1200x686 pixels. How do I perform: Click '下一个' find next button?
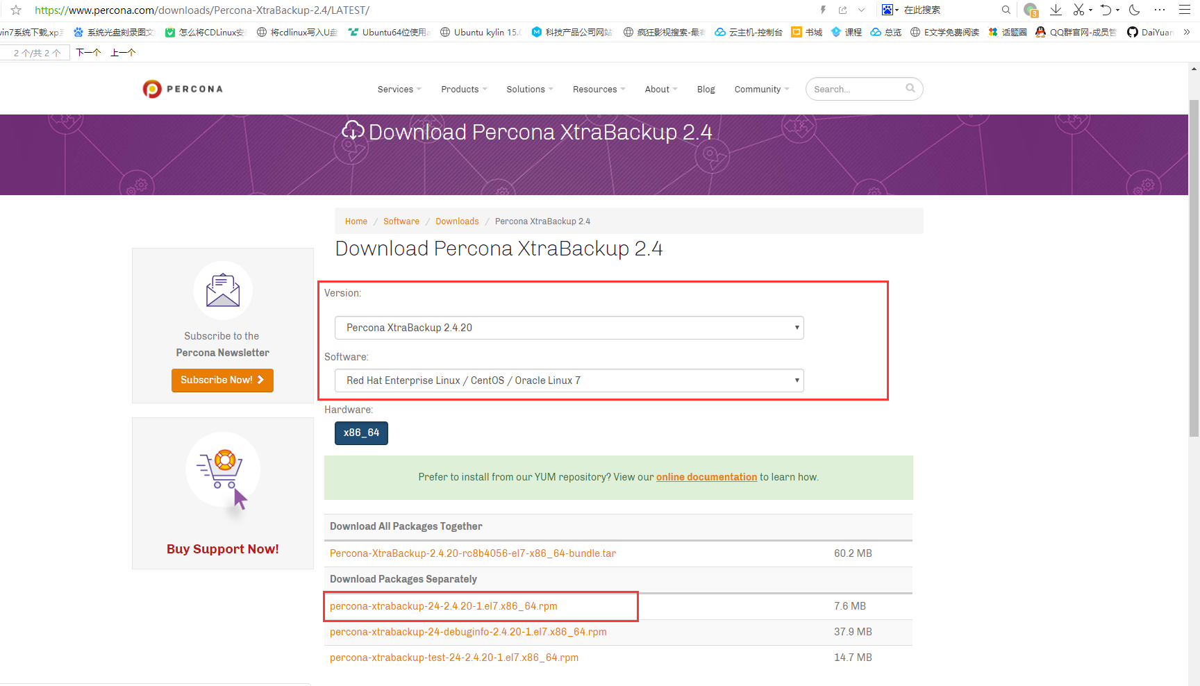point(88,53)
